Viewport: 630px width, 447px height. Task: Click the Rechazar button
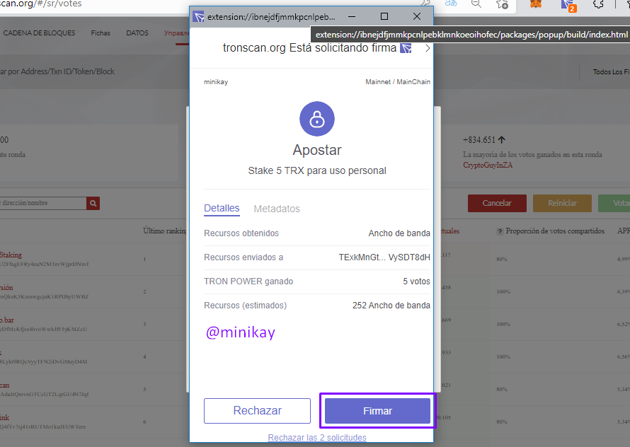click(x=257, y=410)
